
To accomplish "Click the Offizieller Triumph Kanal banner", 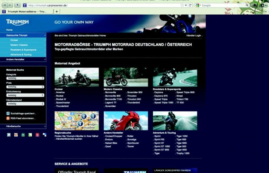I will point(77,171).
